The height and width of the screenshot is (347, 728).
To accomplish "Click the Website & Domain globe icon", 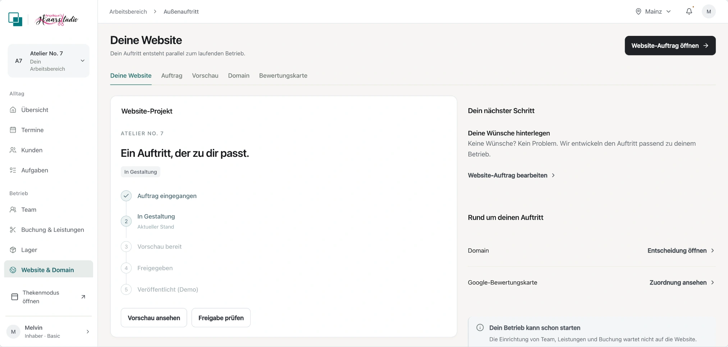I will [x=13, y=270].
